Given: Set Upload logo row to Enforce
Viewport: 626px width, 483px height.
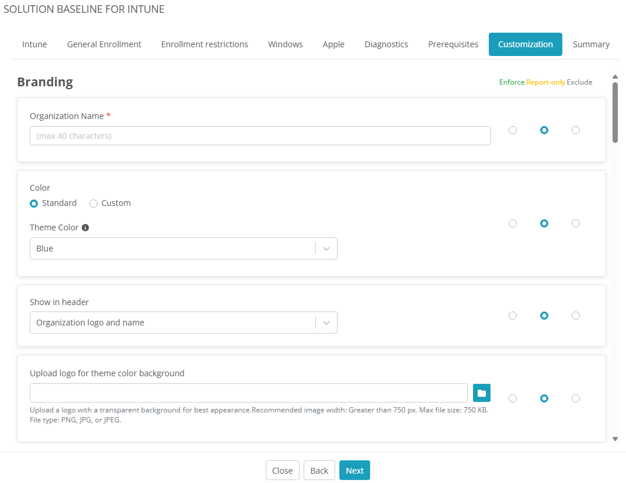Looking at the screenshot, I should [x=513, y=398].
